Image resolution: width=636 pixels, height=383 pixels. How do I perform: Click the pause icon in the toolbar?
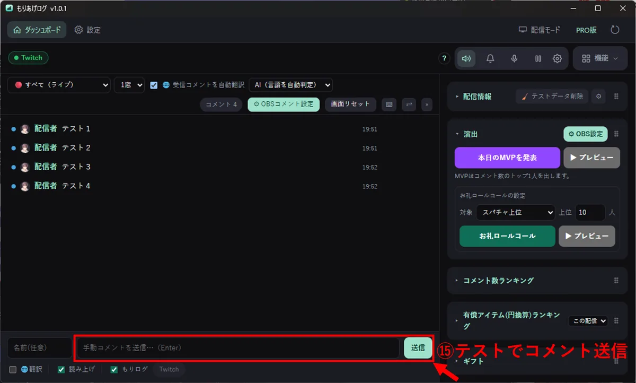[x=538, y=58]
